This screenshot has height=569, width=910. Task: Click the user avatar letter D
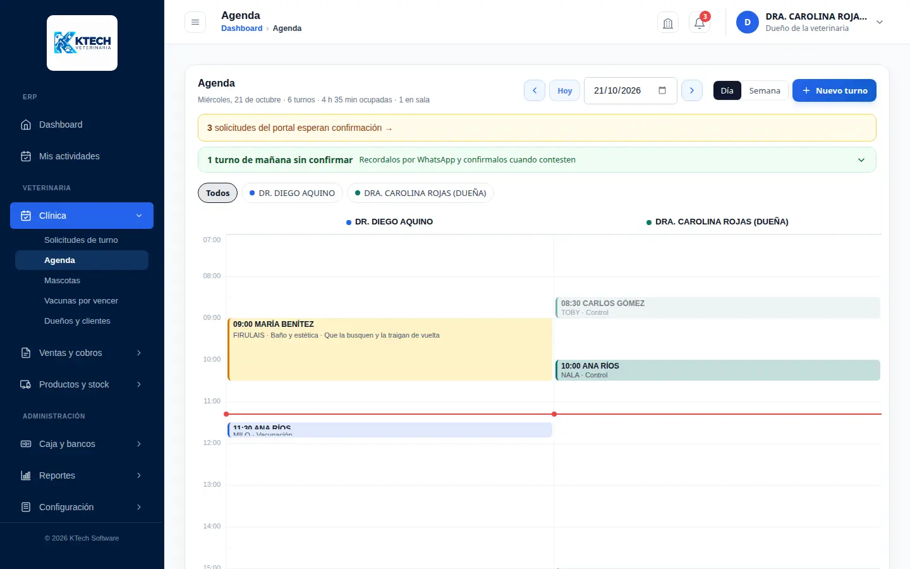click(747, 22)
